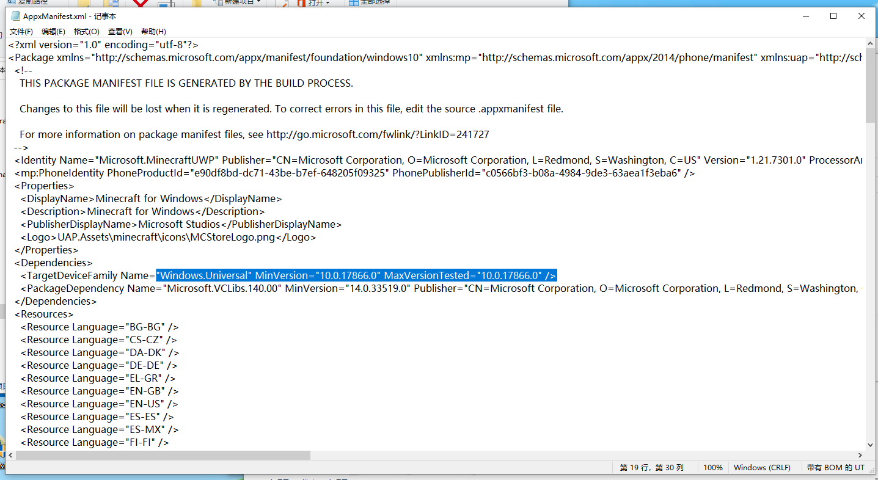
Task: Click the Windows (CRLF) status bar field
Action: tap(762, 468)
